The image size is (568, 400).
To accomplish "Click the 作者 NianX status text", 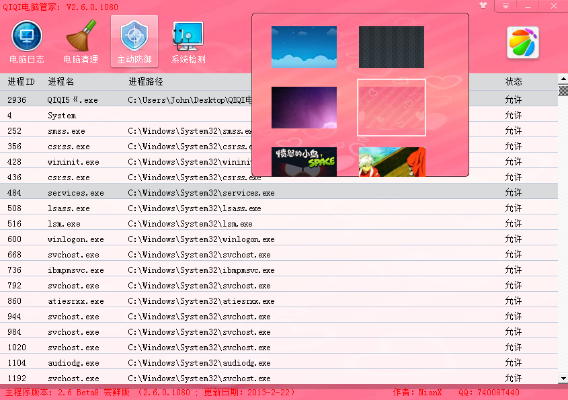I will point(417,392).
